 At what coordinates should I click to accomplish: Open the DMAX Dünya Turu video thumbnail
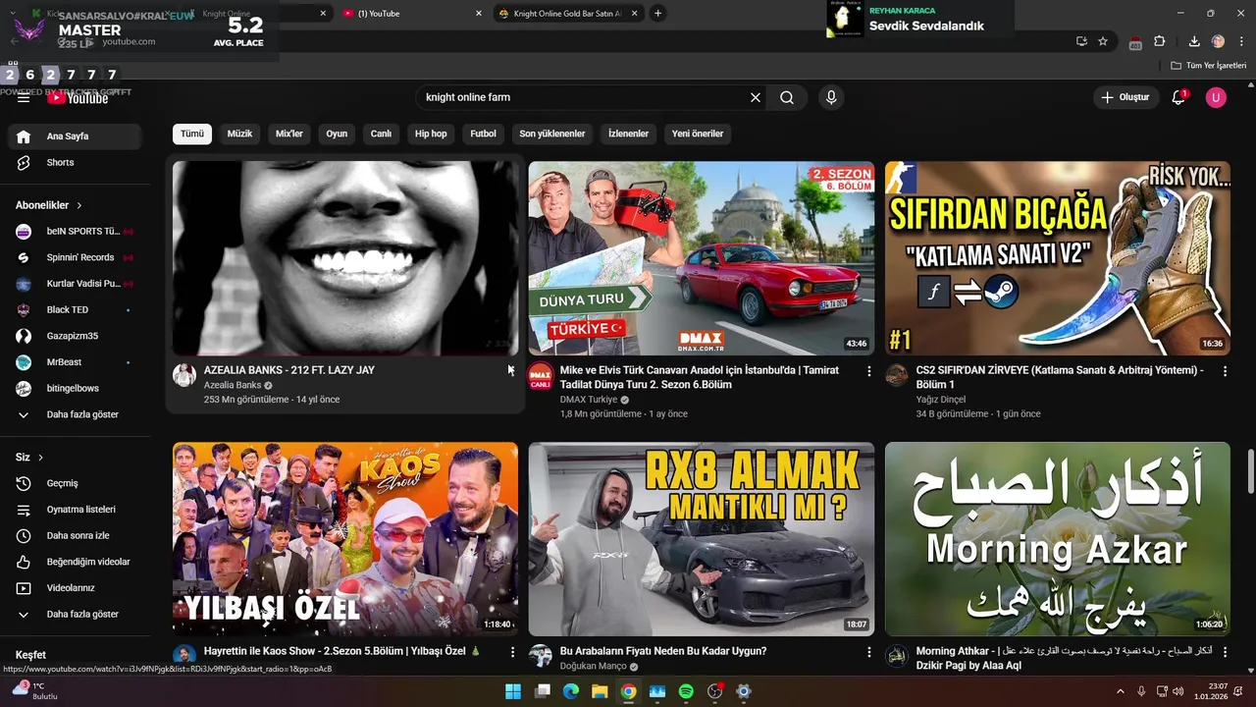click(702, 258)
